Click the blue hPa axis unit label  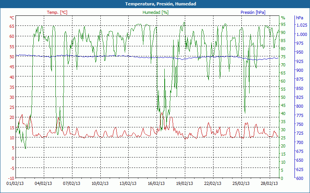[300, 18]
